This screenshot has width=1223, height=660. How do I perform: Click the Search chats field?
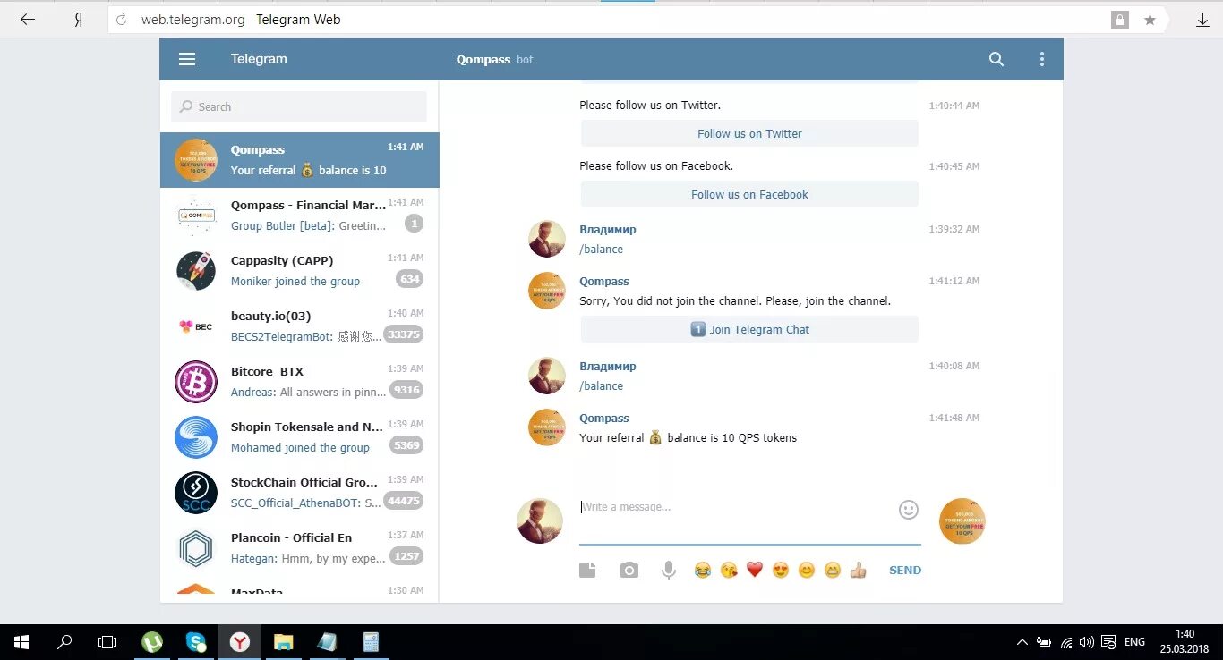299,106
